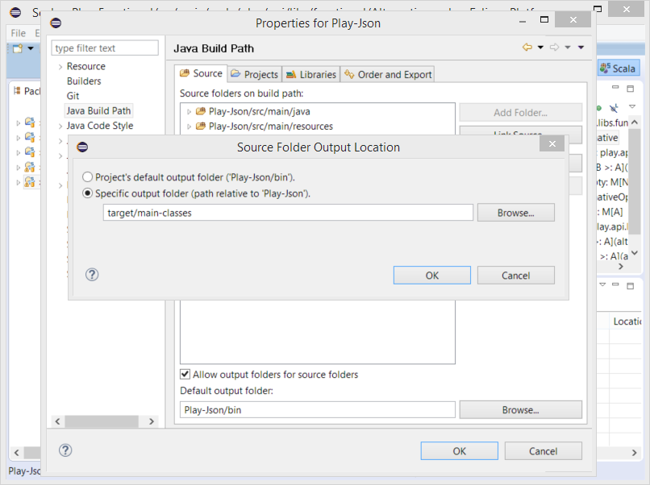Screen dimensions: 650x485
Task: Select the Package Explorer tab in Eclipse window
Action: point(27,91)
